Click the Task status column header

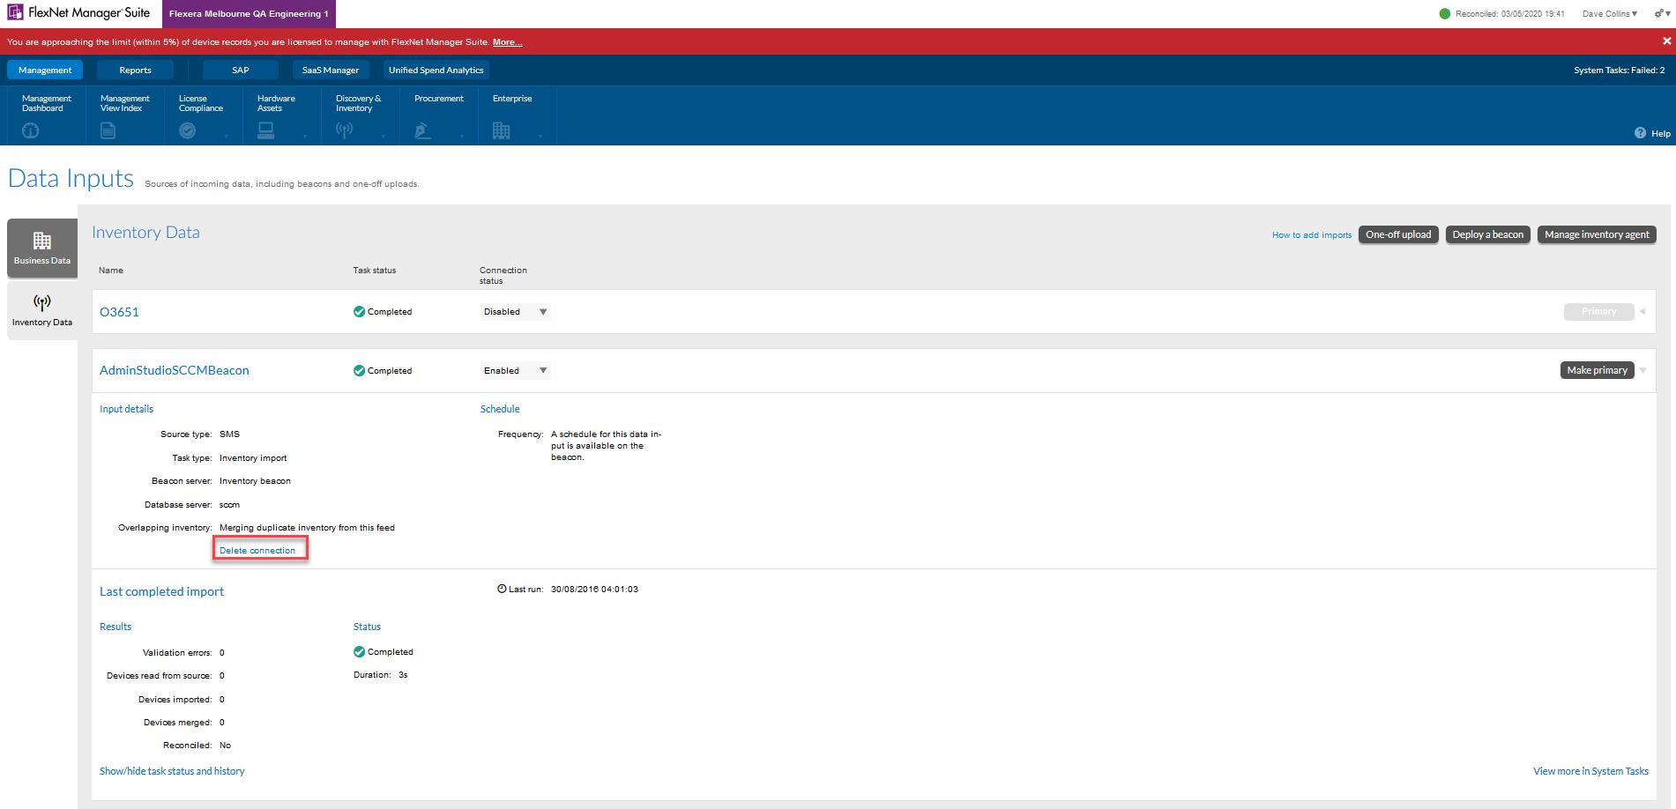pyautogui.click(x=375, y=270)
